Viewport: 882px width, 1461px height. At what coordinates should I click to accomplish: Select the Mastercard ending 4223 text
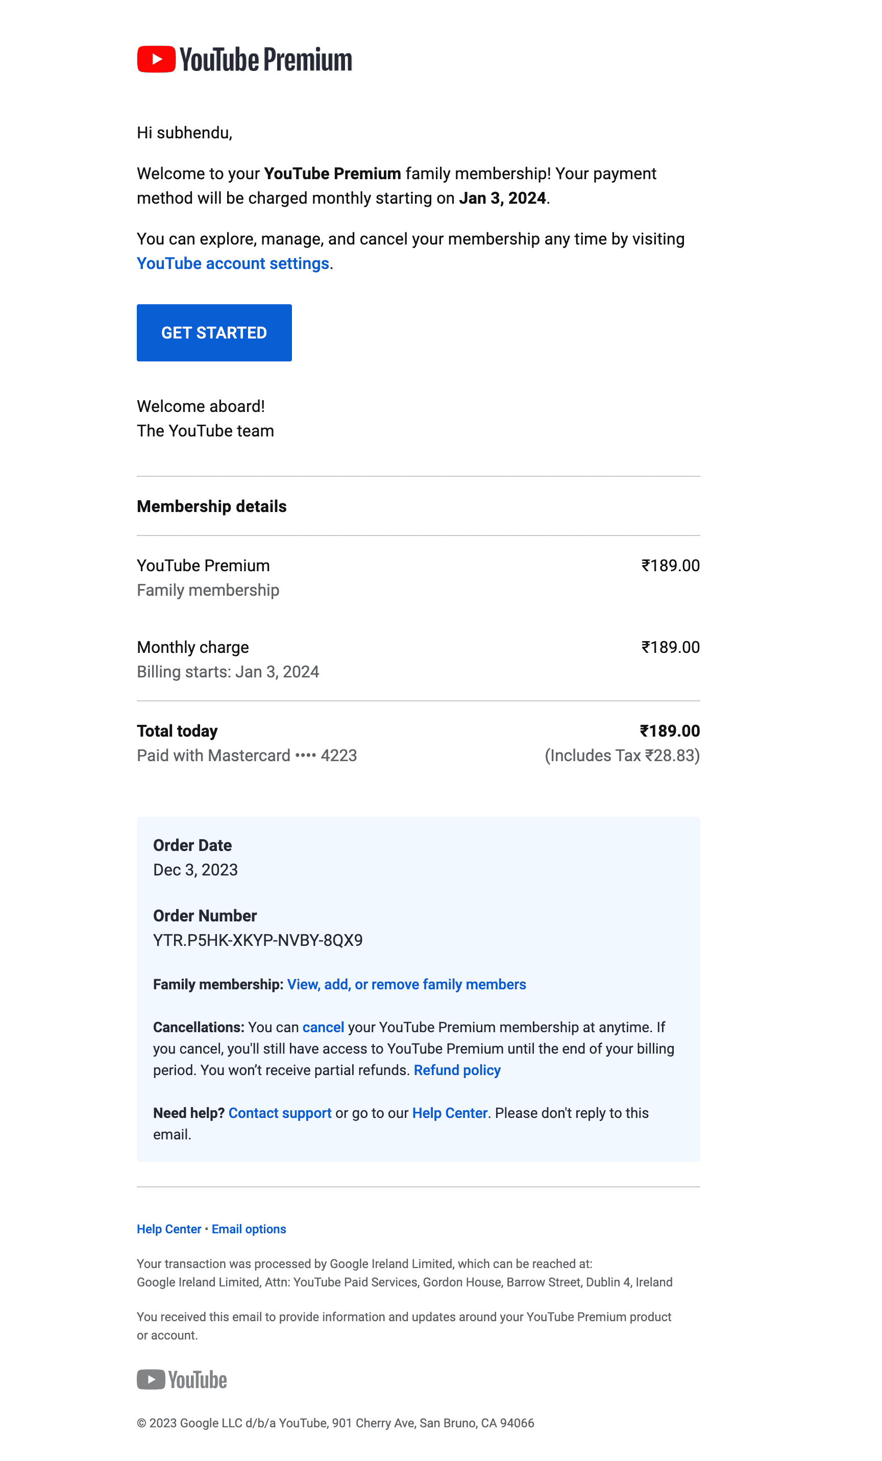click(247, 756)
